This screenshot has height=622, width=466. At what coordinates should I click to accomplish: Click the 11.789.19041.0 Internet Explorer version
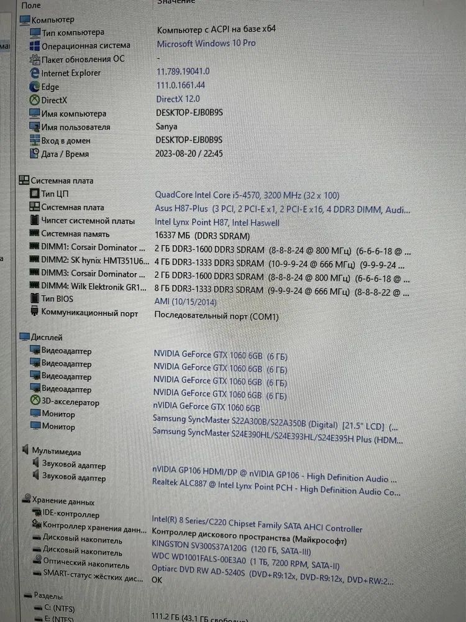(x=183, y=72)
